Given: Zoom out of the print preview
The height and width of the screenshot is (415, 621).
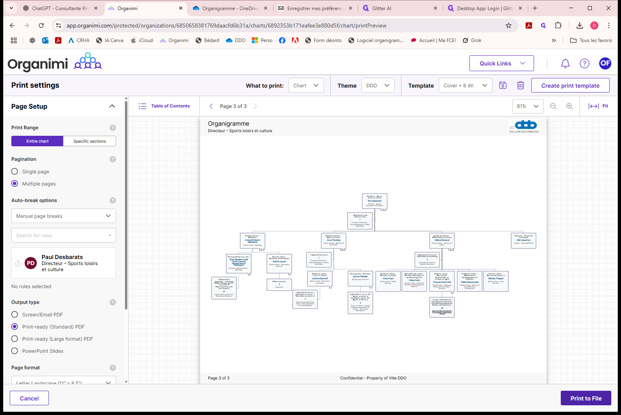Looking at the screenshot, I should (x=553, y=106).
